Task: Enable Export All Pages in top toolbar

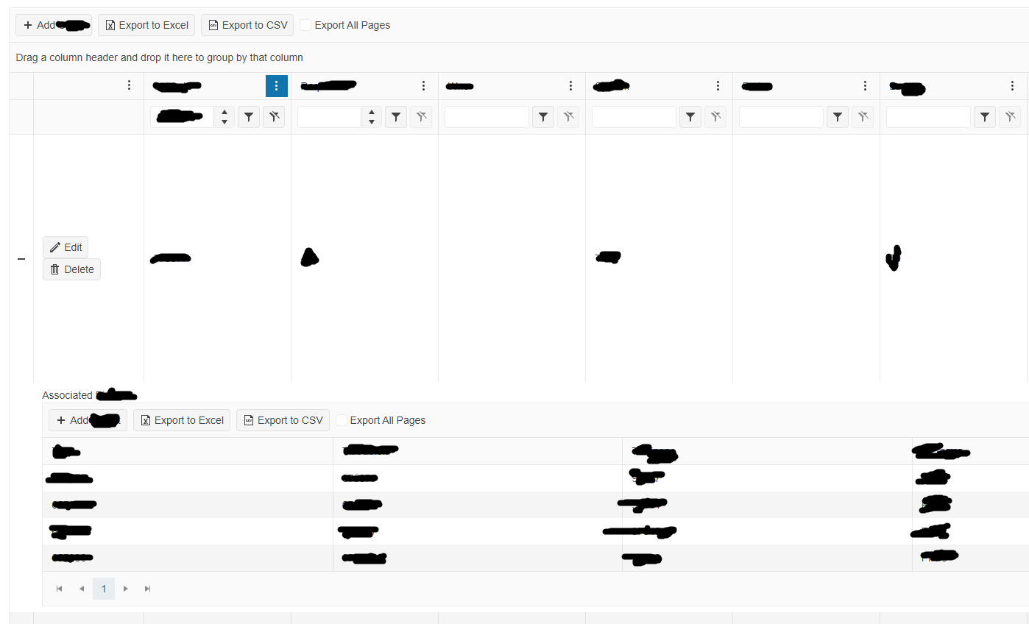Action: 306,25
